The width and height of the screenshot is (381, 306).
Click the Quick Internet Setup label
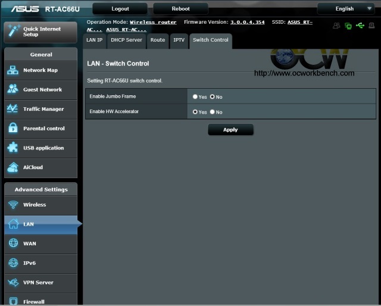[42, 32]
